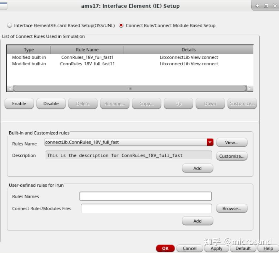Click the Rule Name column header
Image resolution: width=279 pixels, height=253 pixels.
(x=87, y=50)
